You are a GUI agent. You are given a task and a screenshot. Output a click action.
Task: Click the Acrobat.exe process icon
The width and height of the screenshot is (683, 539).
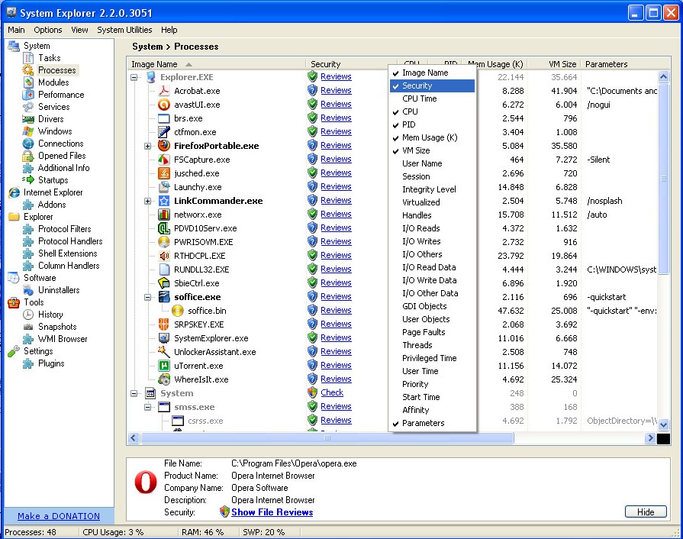tap(163, 91)
